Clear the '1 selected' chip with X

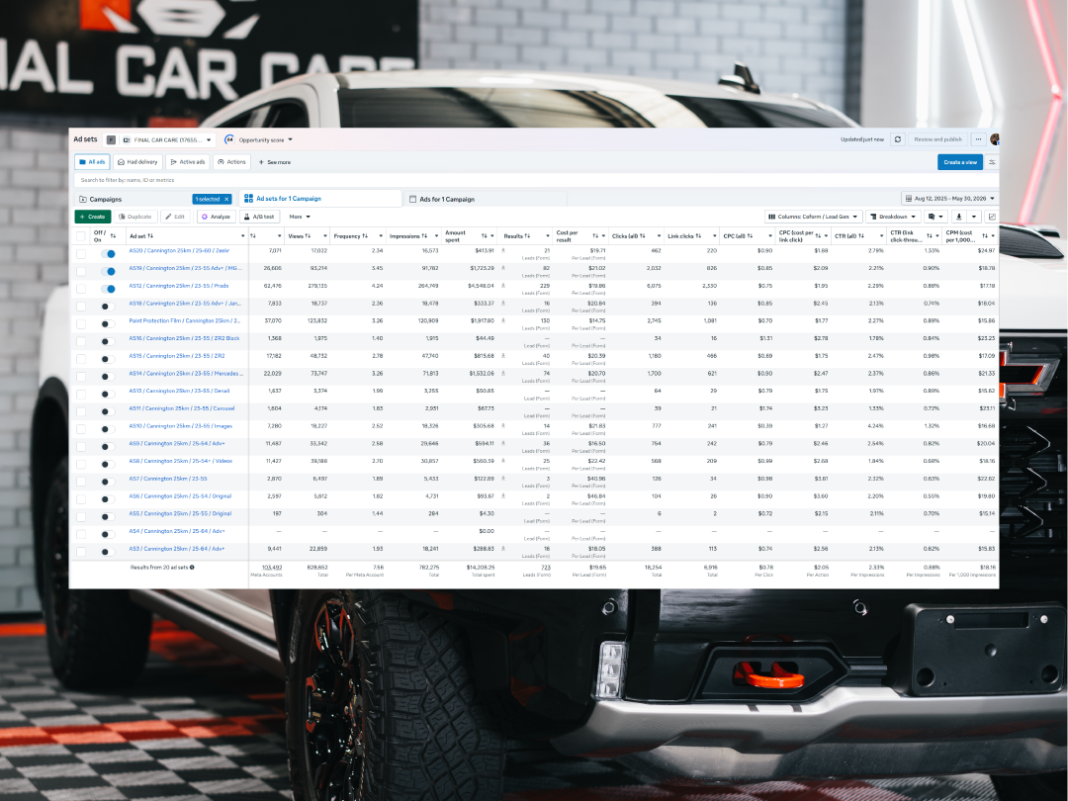tap(226, 199)
